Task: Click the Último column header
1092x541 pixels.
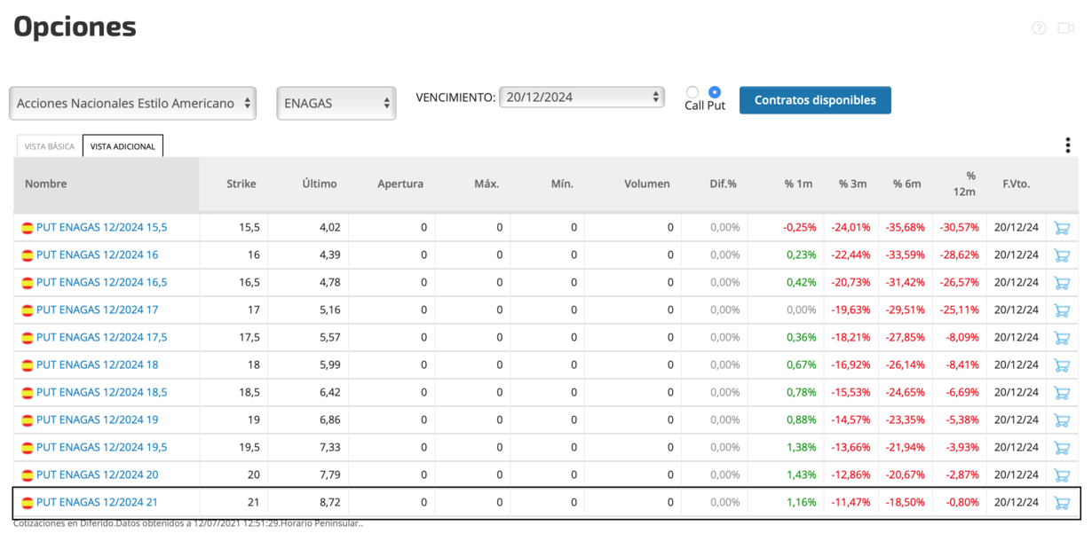Action: (320, 184)
